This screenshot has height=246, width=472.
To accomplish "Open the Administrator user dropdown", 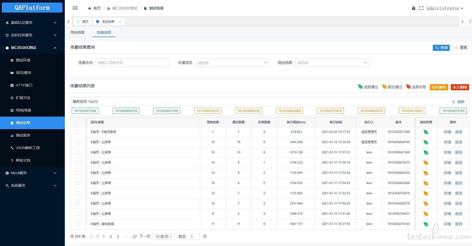I will 445,8.
